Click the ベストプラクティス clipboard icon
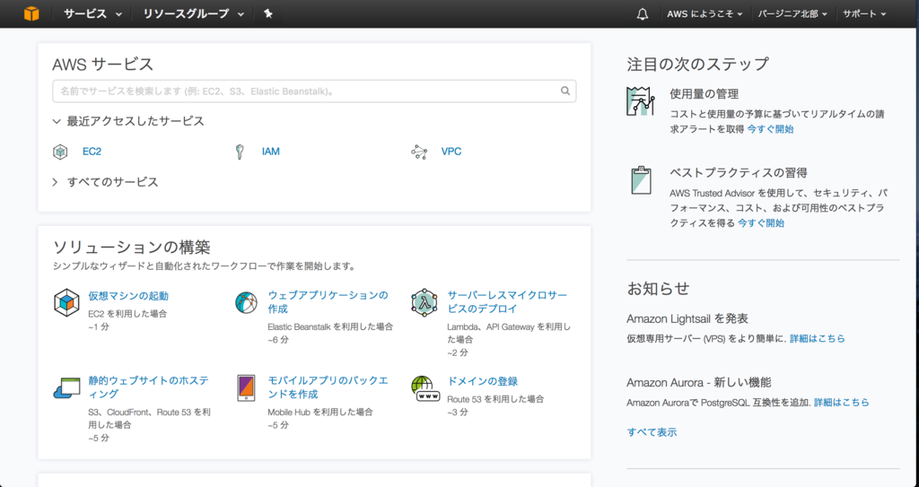The height and width of the screenshot is (487, 919). click(641, 180)
